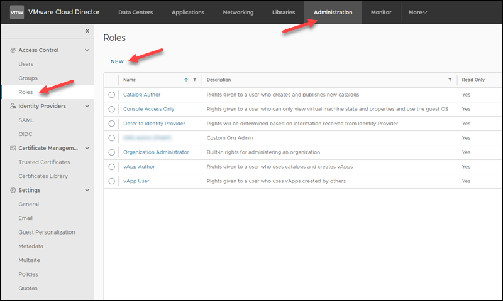Open Guest Personalization settings
This screenshot has height=301, width=503.
(47, 232)
